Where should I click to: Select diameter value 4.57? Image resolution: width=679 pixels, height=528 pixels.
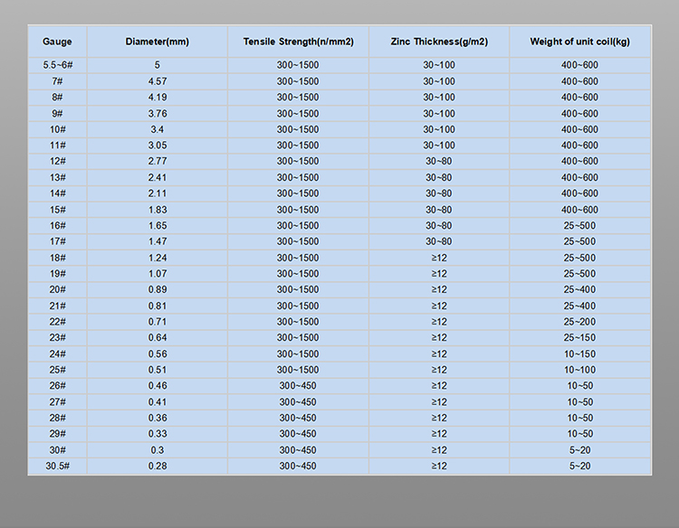pyautogui.click(x=158, y=81)
